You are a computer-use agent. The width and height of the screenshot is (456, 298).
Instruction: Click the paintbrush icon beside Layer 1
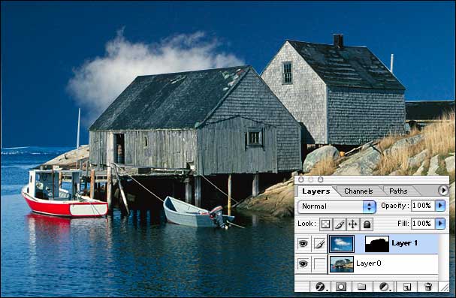(x=319, y=244)
